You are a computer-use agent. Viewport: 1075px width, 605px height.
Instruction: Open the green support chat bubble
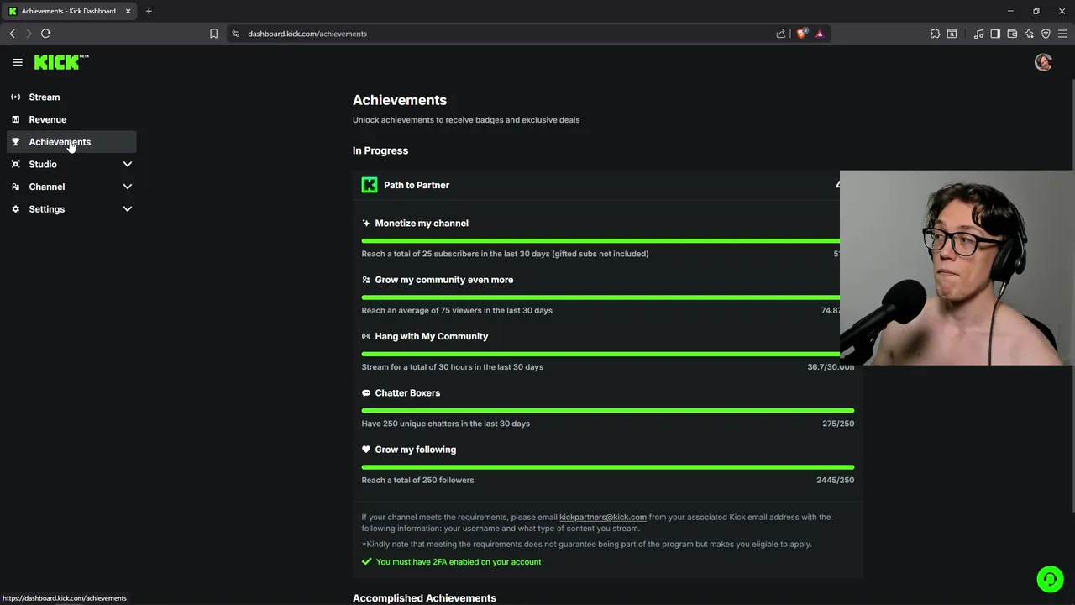[x=1049, y=579]
